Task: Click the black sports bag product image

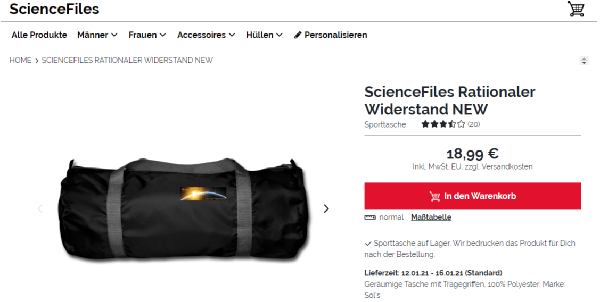Action: point(182,210)
